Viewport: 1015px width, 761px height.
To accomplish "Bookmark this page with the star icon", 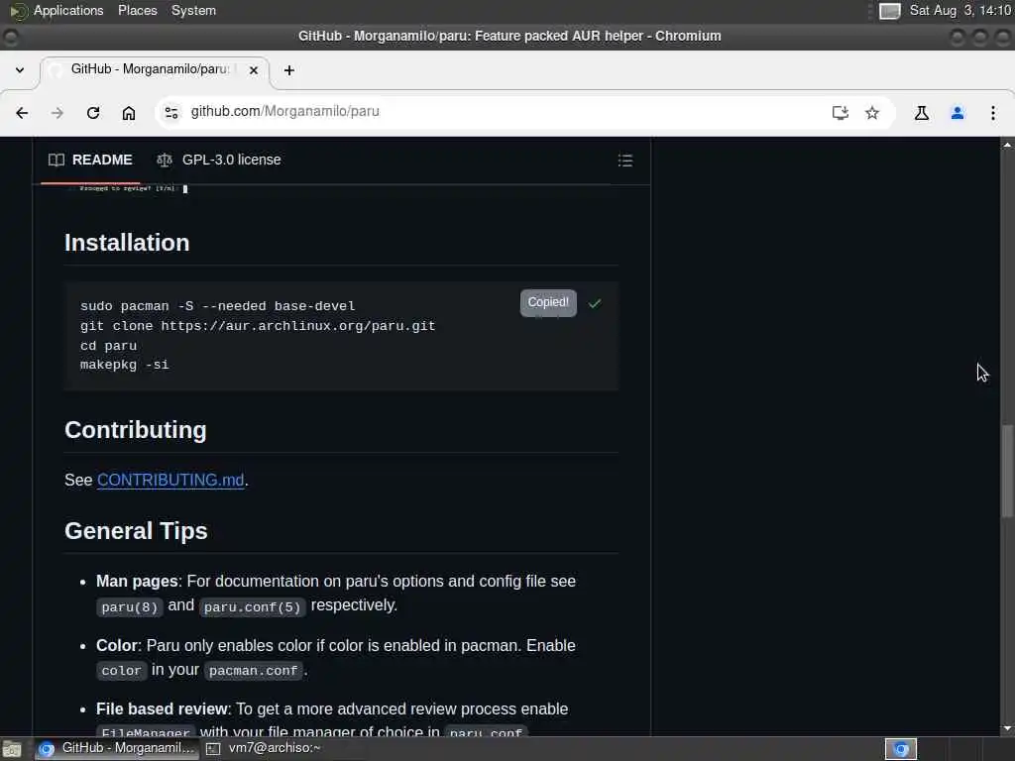I will [x=872, y=113].
